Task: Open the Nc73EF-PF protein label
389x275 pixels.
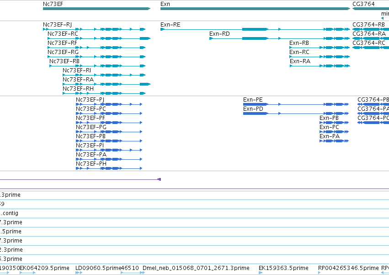Action: pyautogui.click(x=91, y=118)
